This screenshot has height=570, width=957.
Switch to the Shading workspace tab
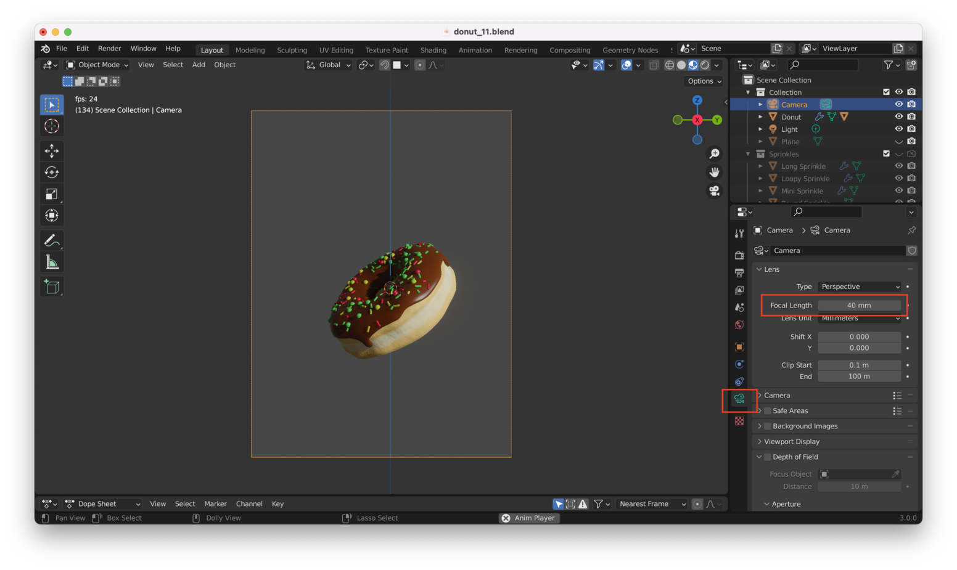(433, 50)
